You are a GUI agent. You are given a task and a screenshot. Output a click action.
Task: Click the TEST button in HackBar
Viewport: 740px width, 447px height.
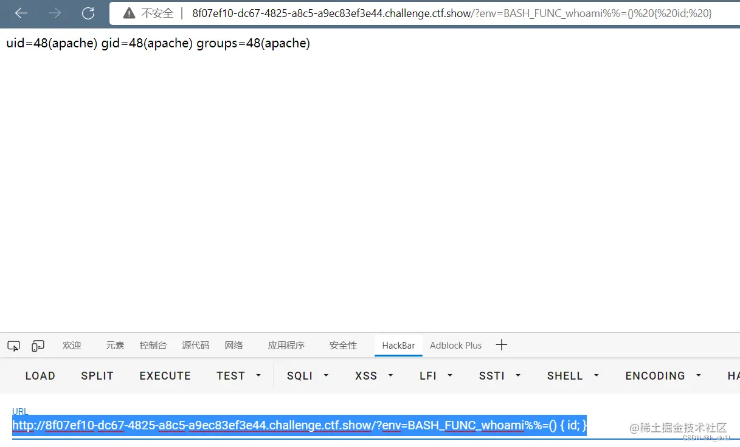click(231, 376)
